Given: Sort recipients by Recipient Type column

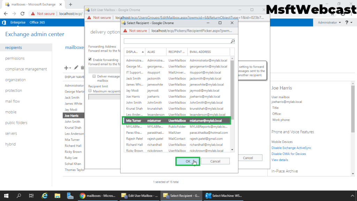Looking at the screenshot, I should [177, 52].
